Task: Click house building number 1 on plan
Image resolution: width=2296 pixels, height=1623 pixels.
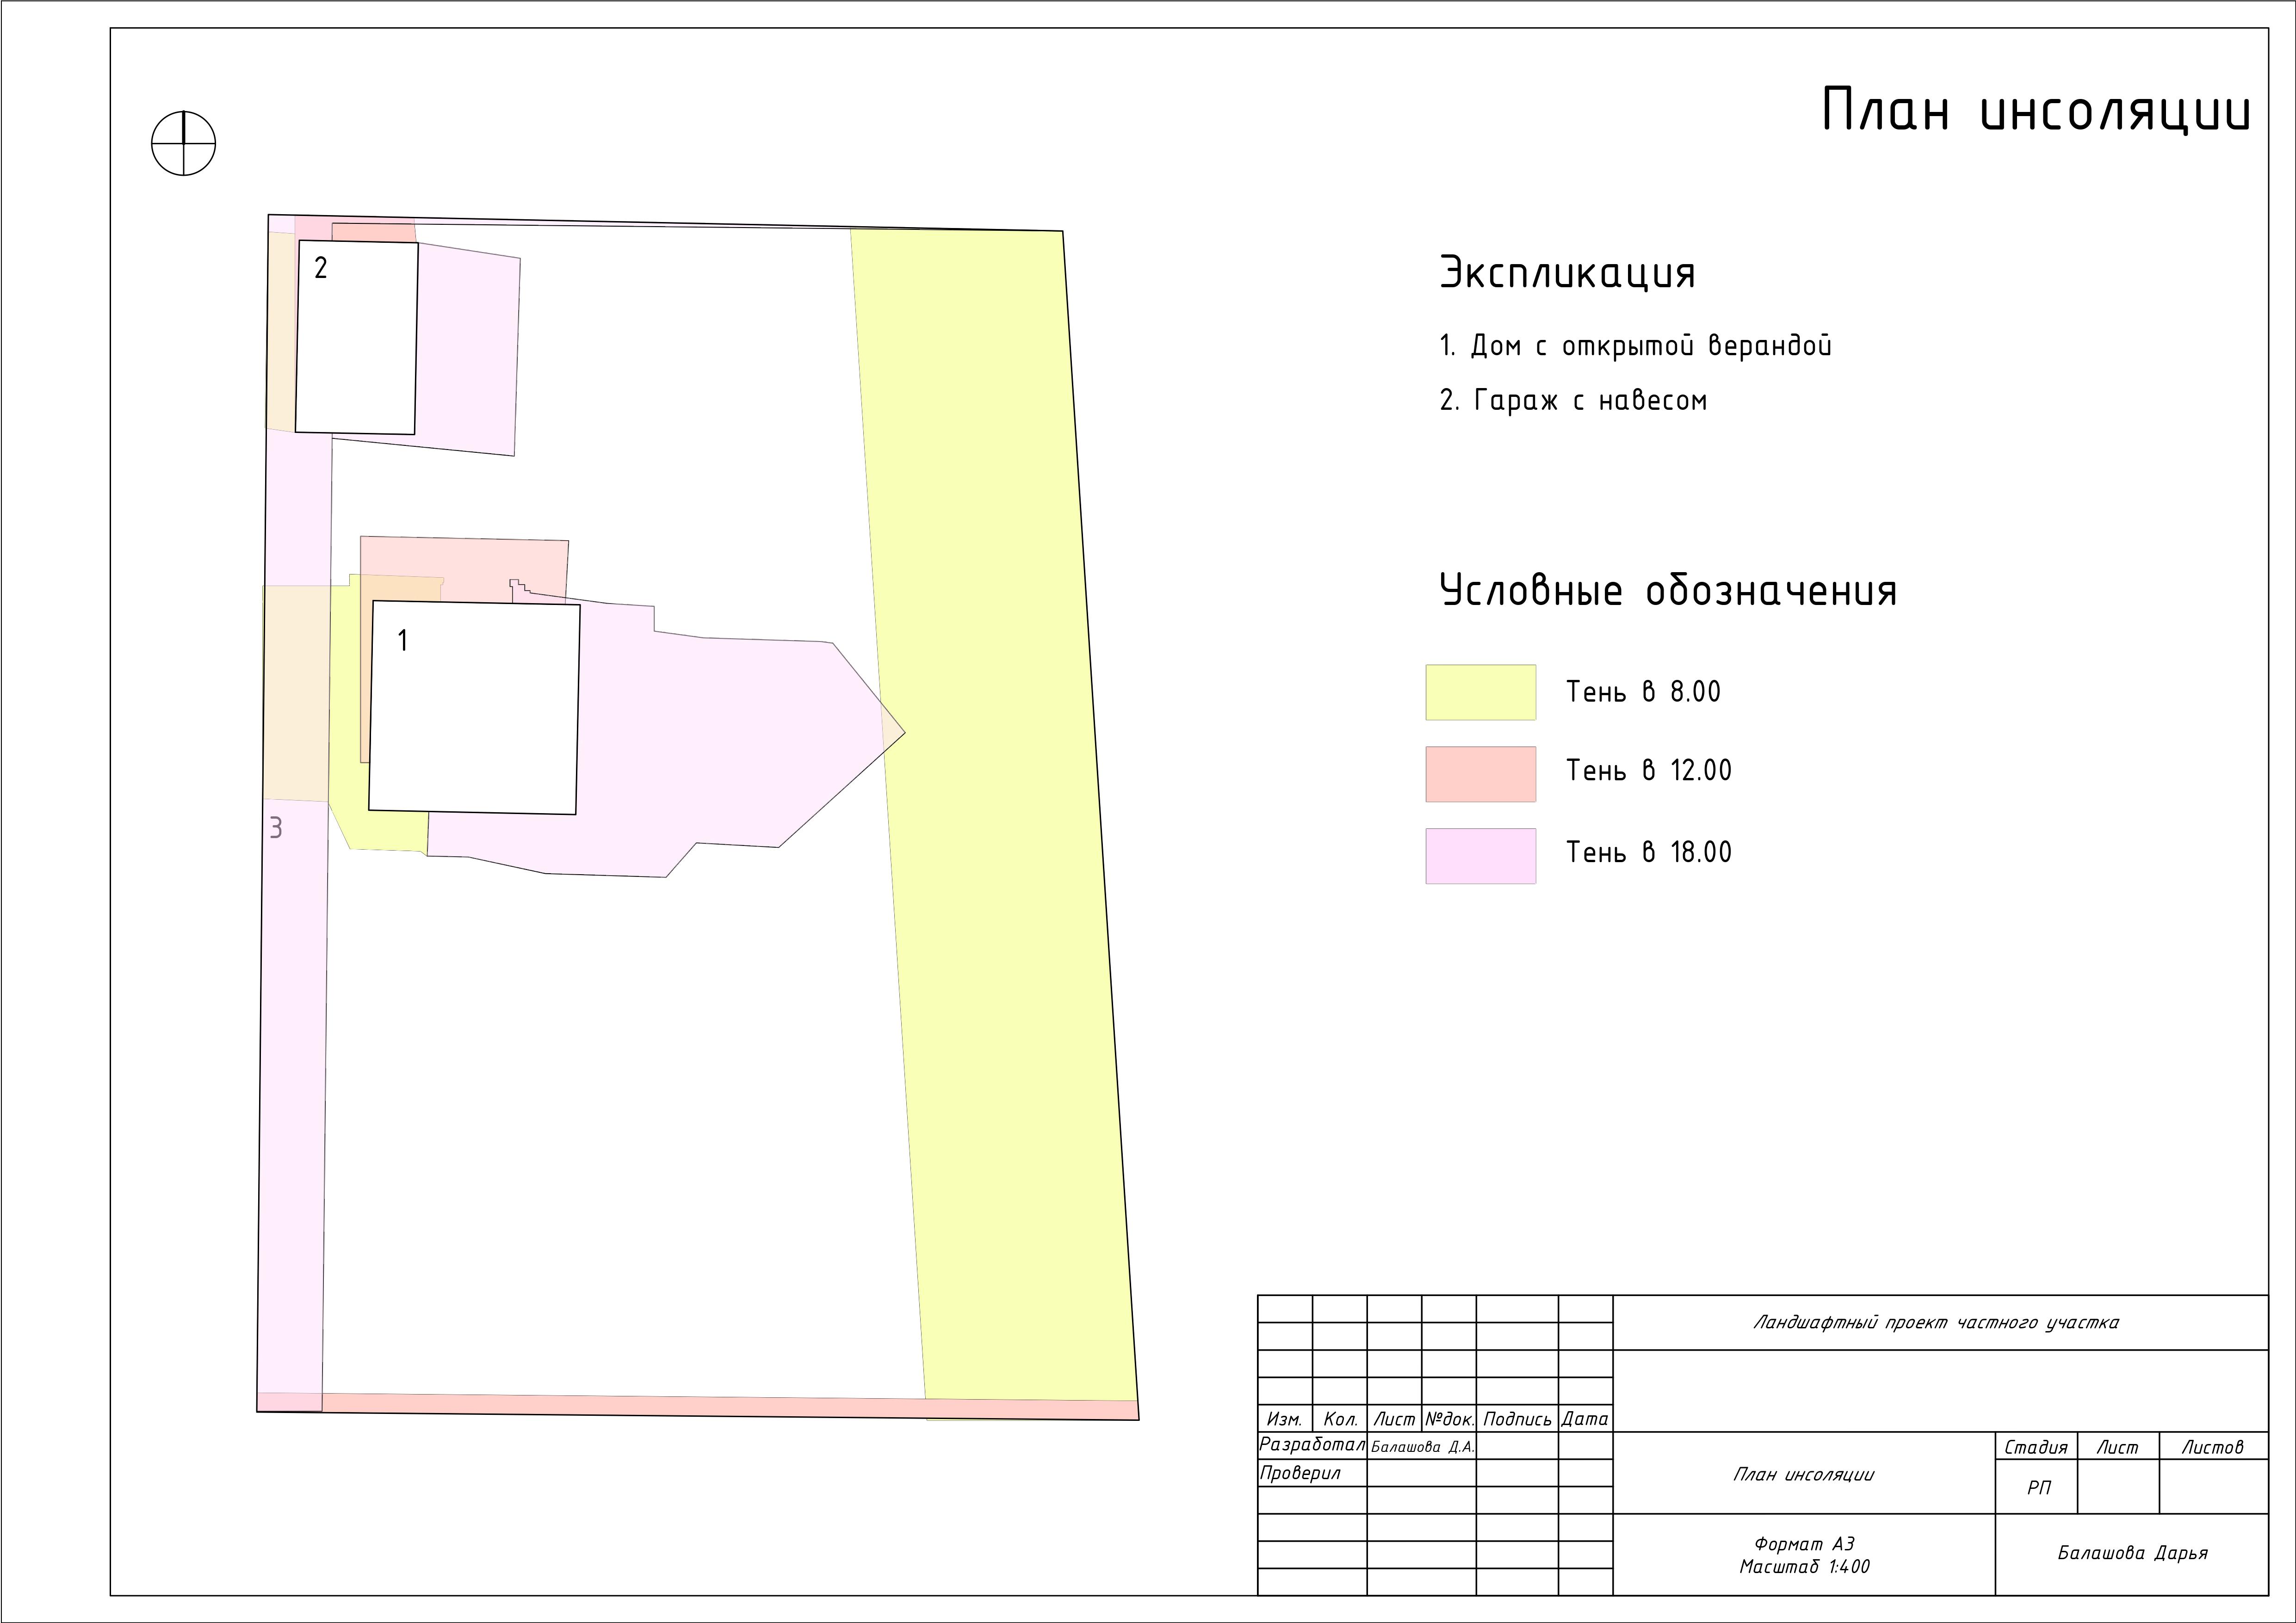Action: coord(474,708)
